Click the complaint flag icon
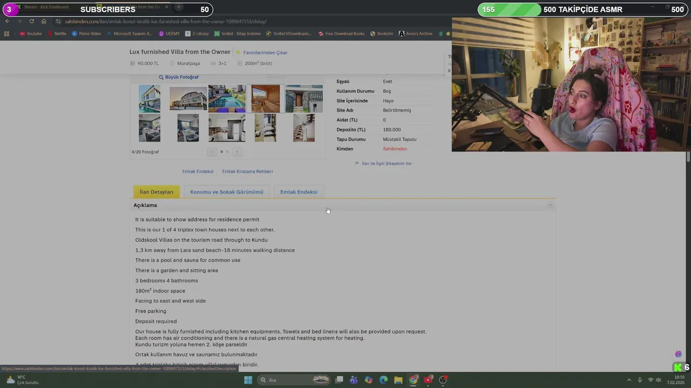The image size is (691, 388). click(x=357, y=163)
